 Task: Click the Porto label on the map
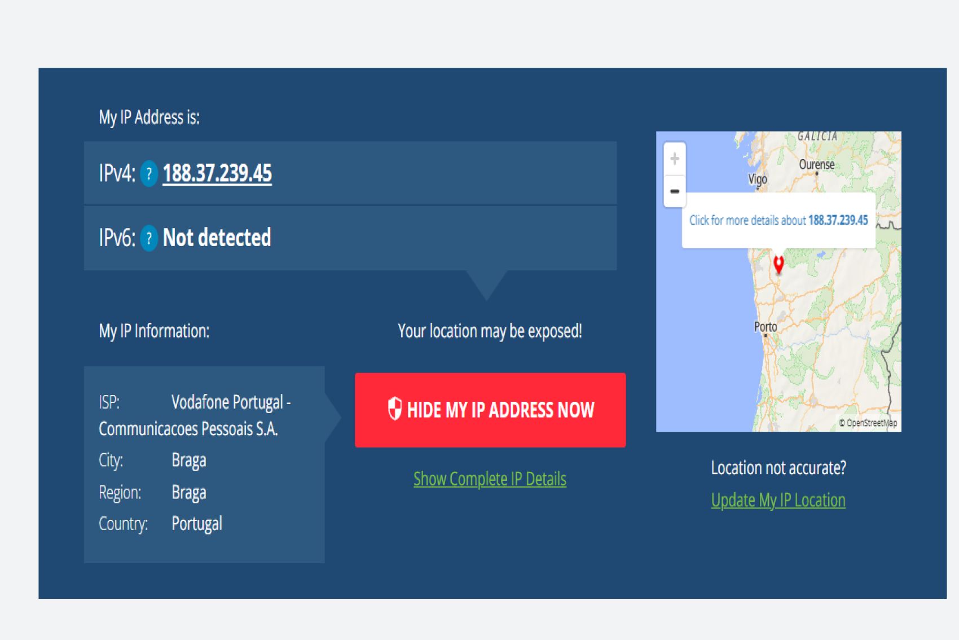coord(766,327)
